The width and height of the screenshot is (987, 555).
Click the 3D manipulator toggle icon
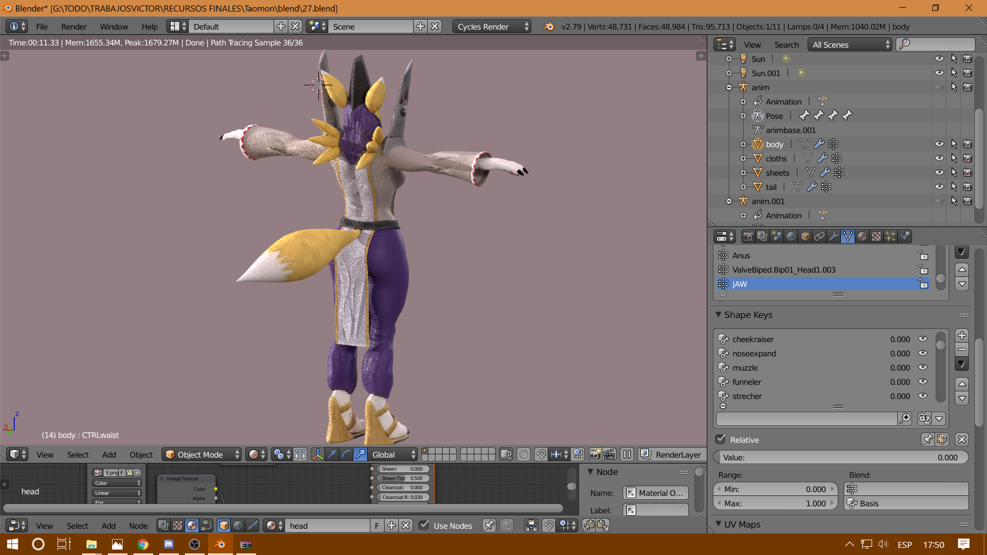pos(317,454)
